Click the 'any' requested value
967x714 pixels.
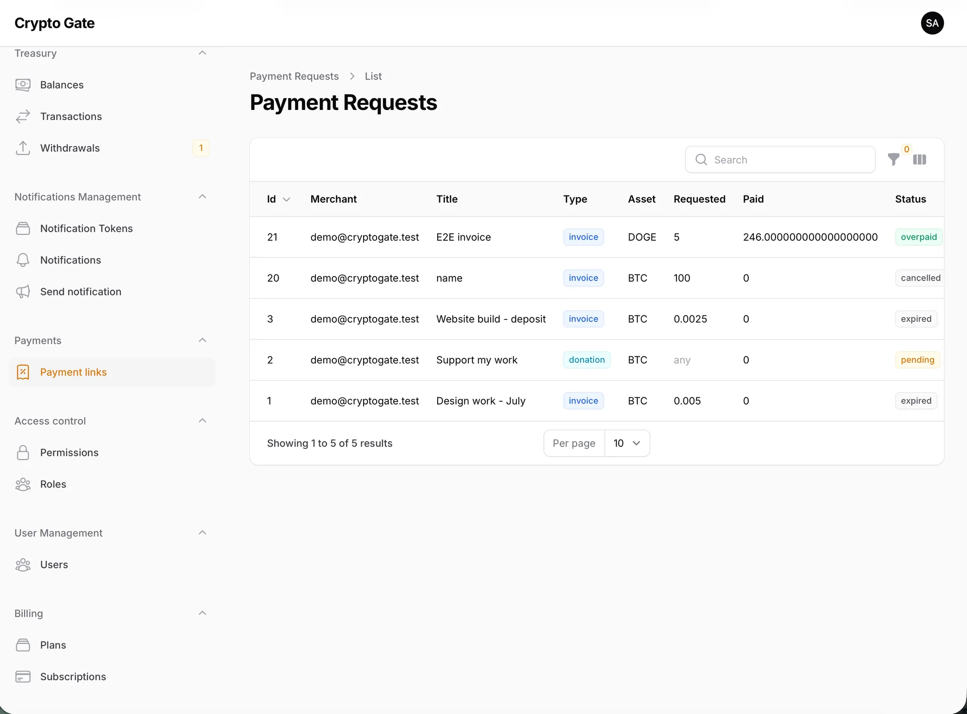click(x=682, y=360)
